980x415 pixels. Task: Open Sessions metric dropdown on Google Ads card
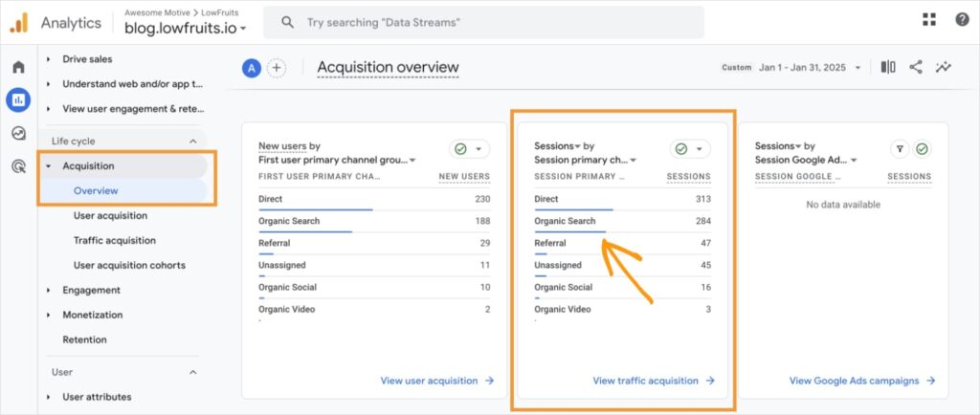click(x=778, y=146)
